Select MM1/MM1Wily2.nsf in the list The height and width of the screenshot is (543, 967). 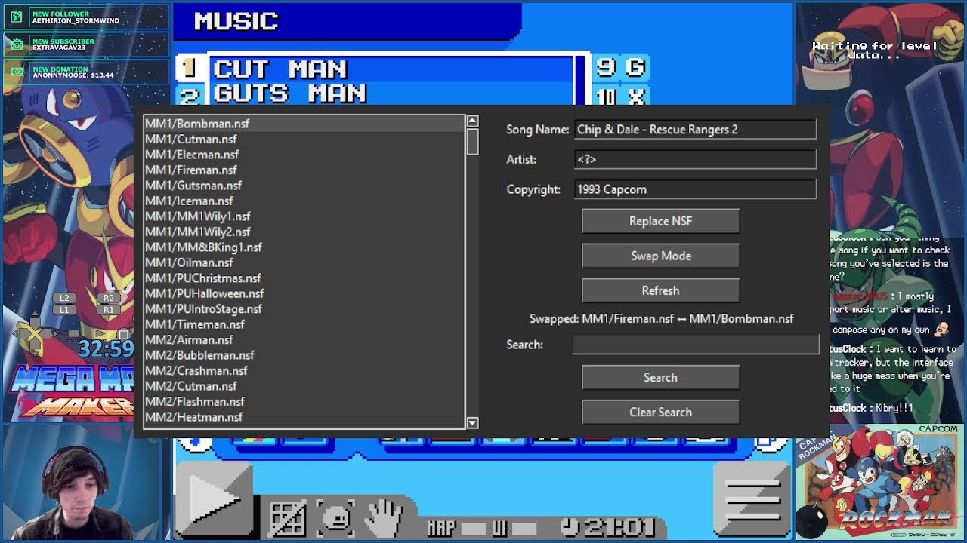tap(304, 232)
